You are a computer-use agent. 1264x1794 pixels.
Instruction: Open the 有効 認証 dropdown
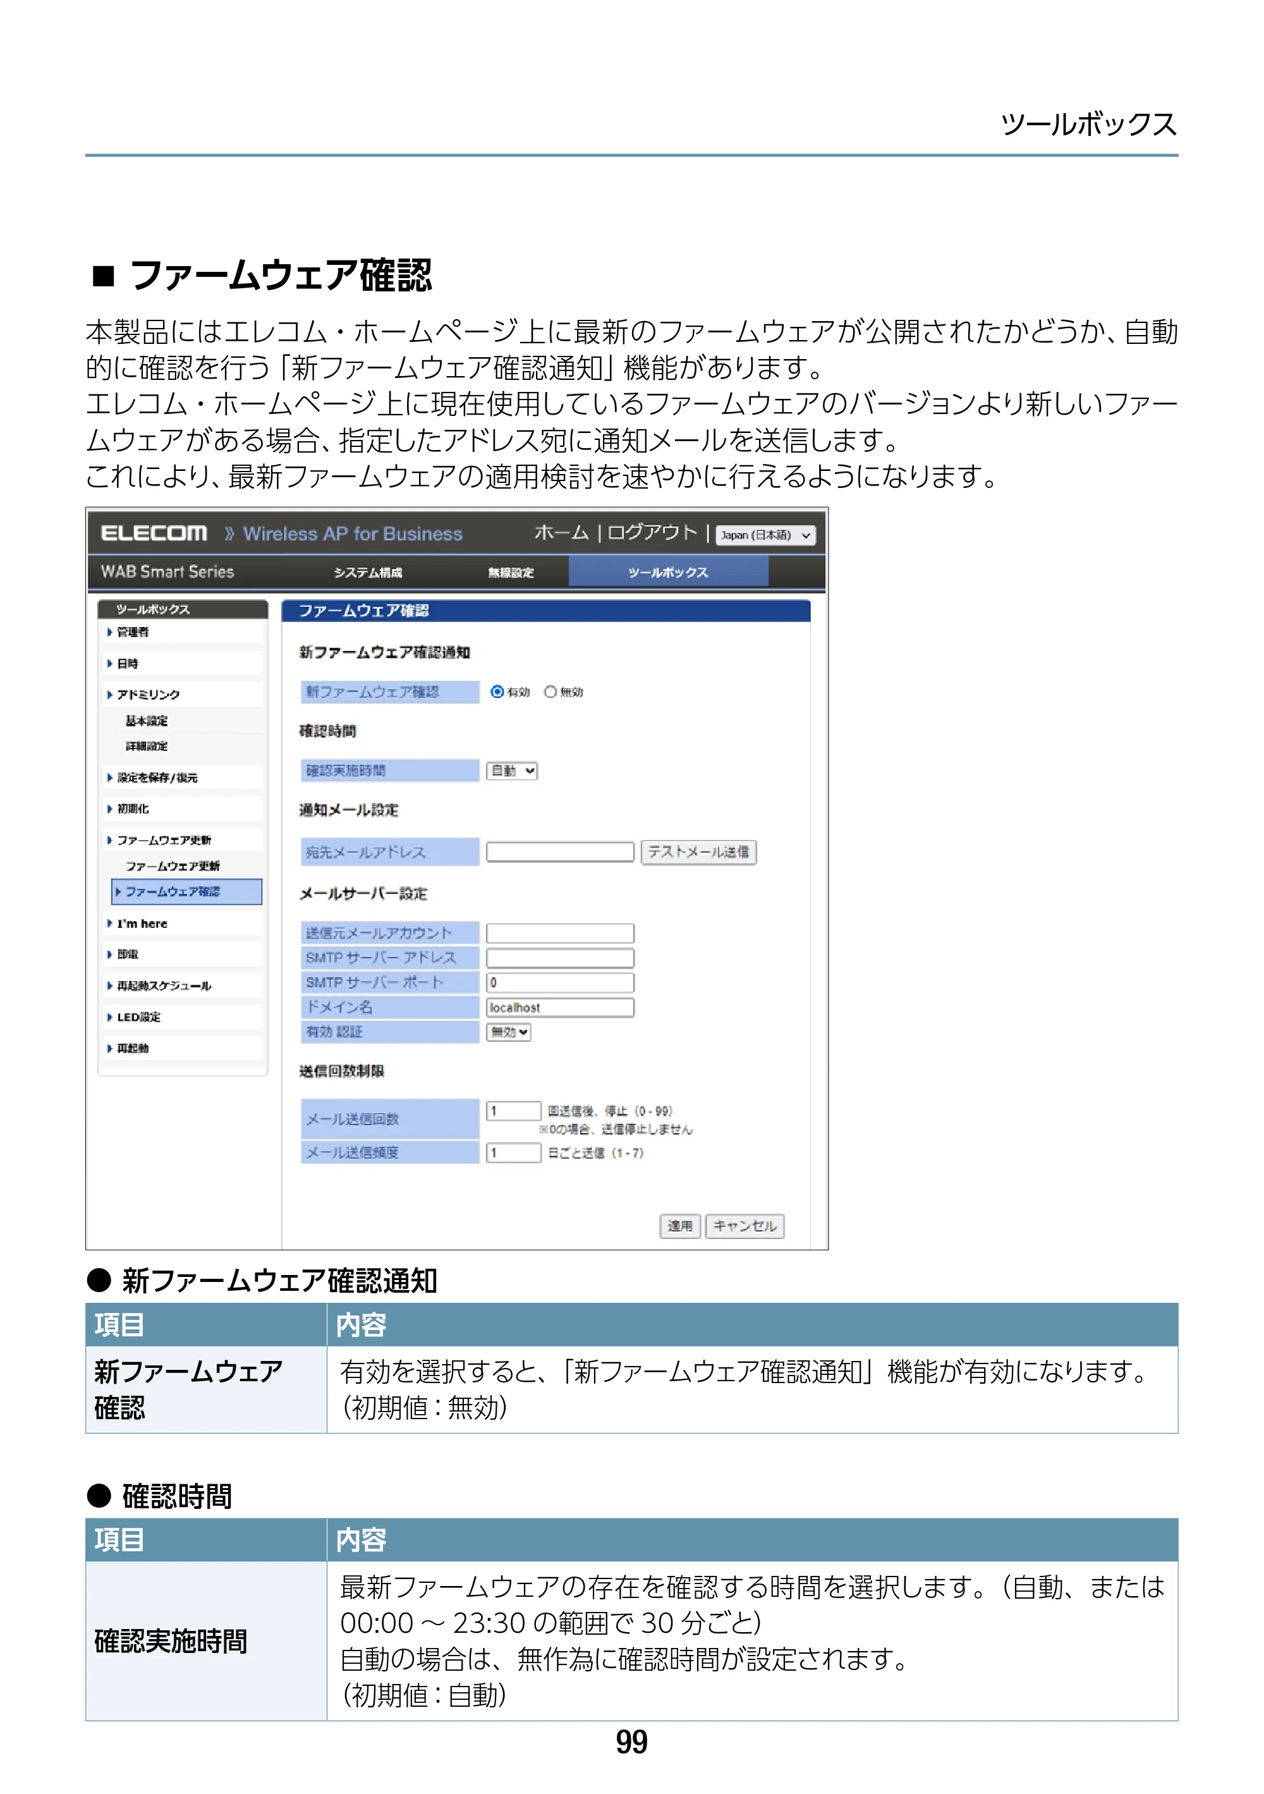pyautogui.click(x=509, y=1032)
